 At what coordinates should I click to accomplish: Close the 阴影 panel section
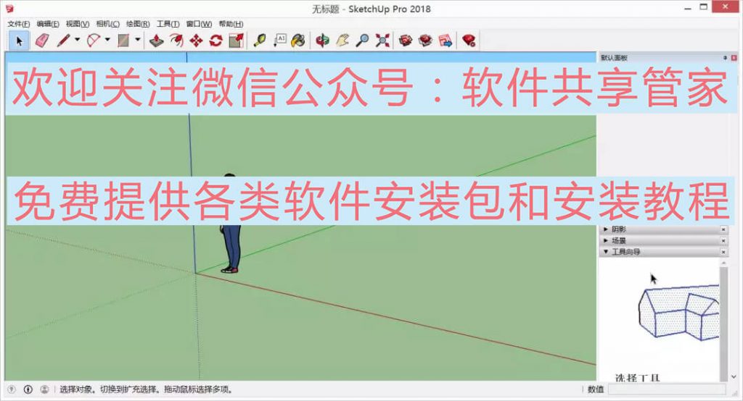(723, 229)
